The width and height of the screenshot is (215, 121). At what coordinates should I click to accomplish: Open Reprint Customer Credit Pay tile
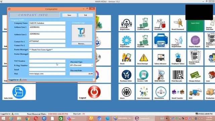point(210,40)
